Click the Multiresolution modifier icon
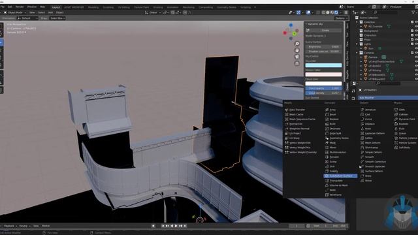The width and height of the screenshot is (418, 235). pyautogui.click(x=327, y=152)
